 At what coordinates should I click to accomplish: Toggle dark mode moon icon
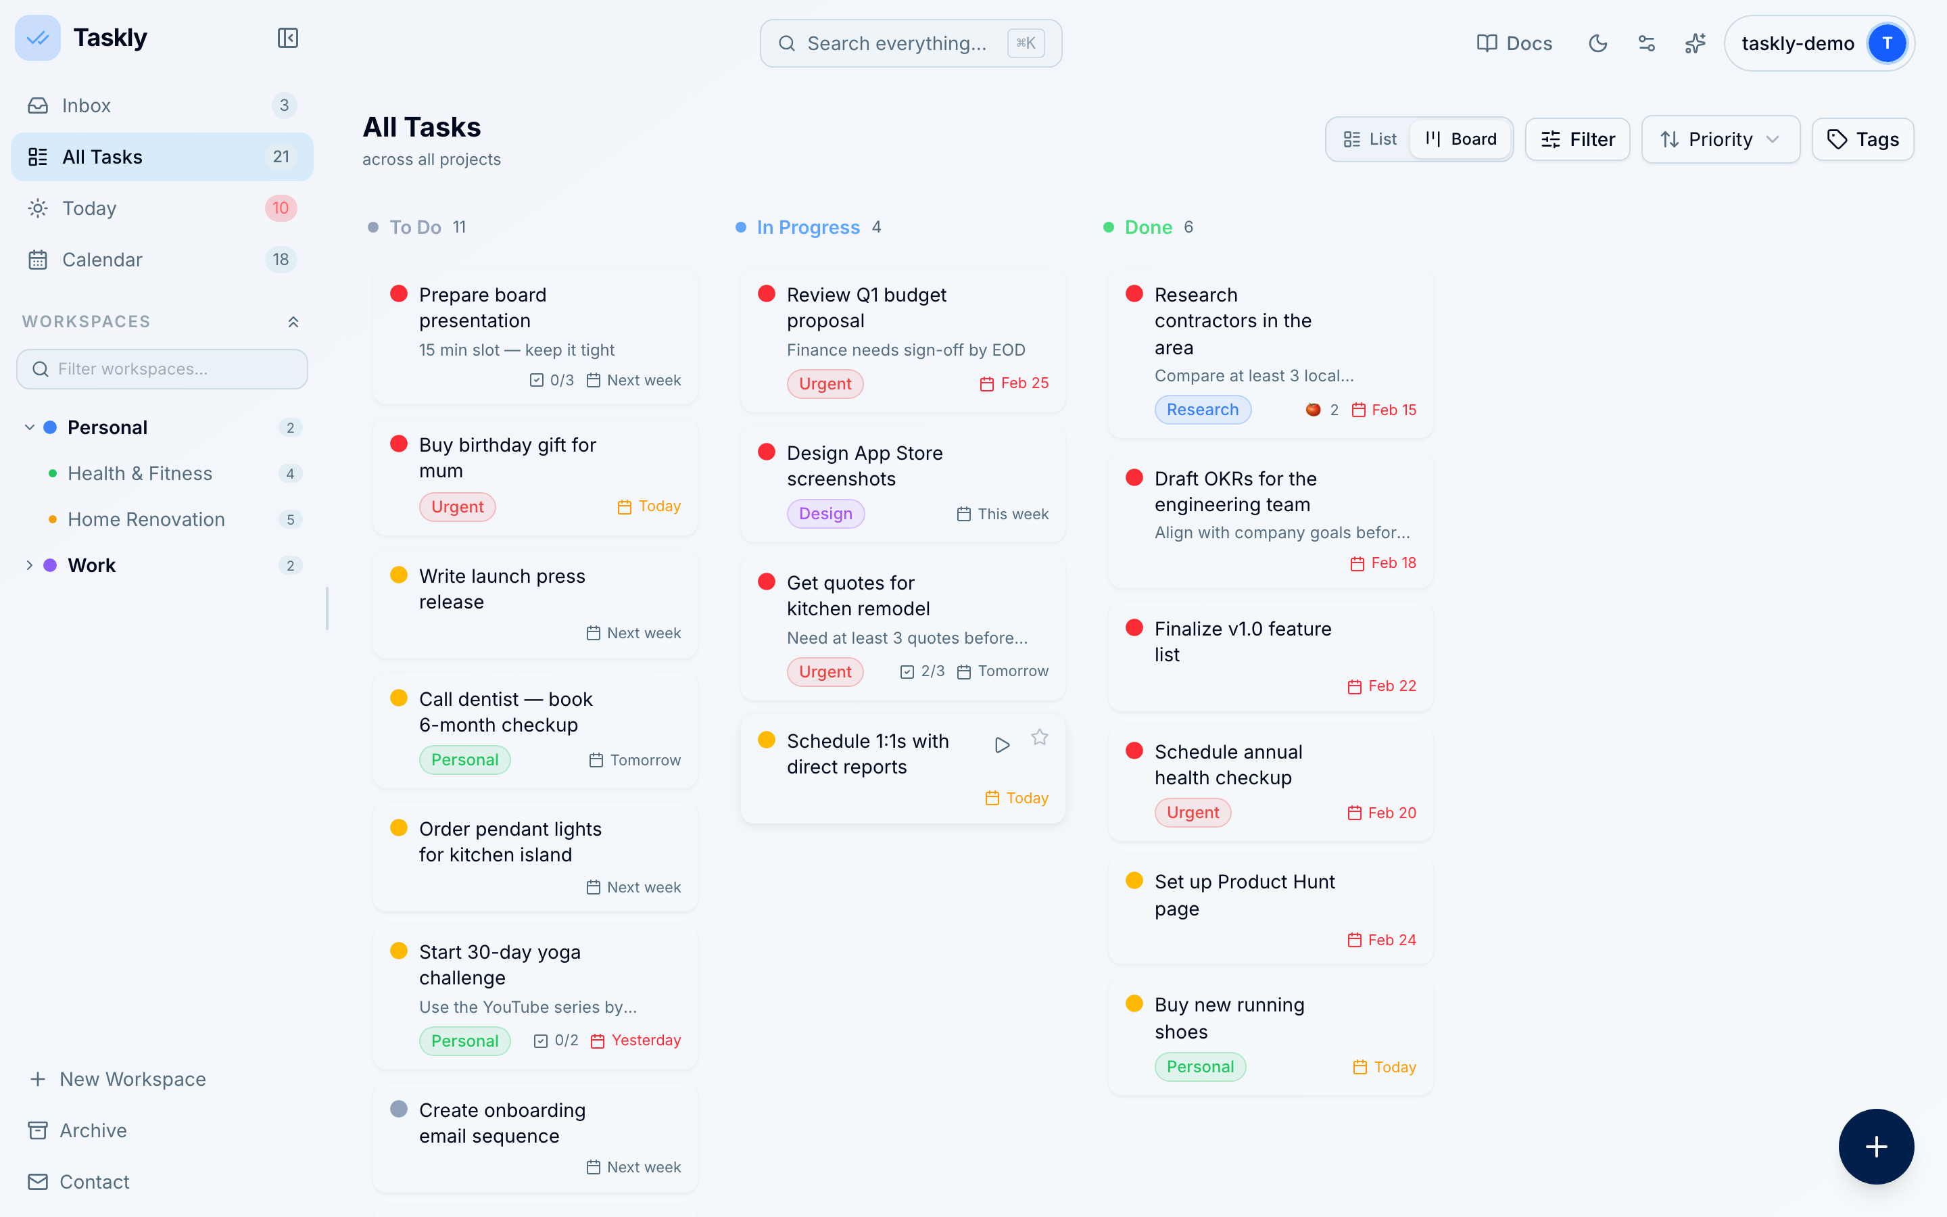1598,43
